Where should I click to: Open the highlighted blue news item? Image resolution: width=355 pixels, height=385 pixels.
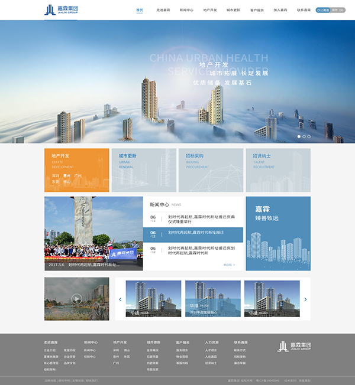193,235
